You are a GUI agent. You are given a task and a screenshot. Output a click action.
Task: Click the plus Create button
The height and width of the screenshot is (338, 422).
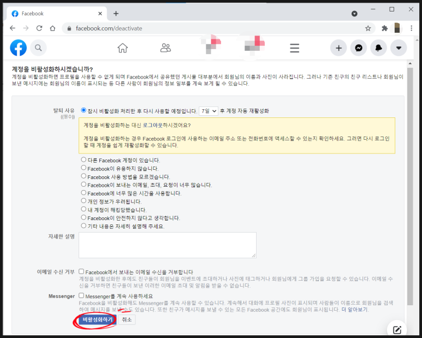[x=338, y=48]
